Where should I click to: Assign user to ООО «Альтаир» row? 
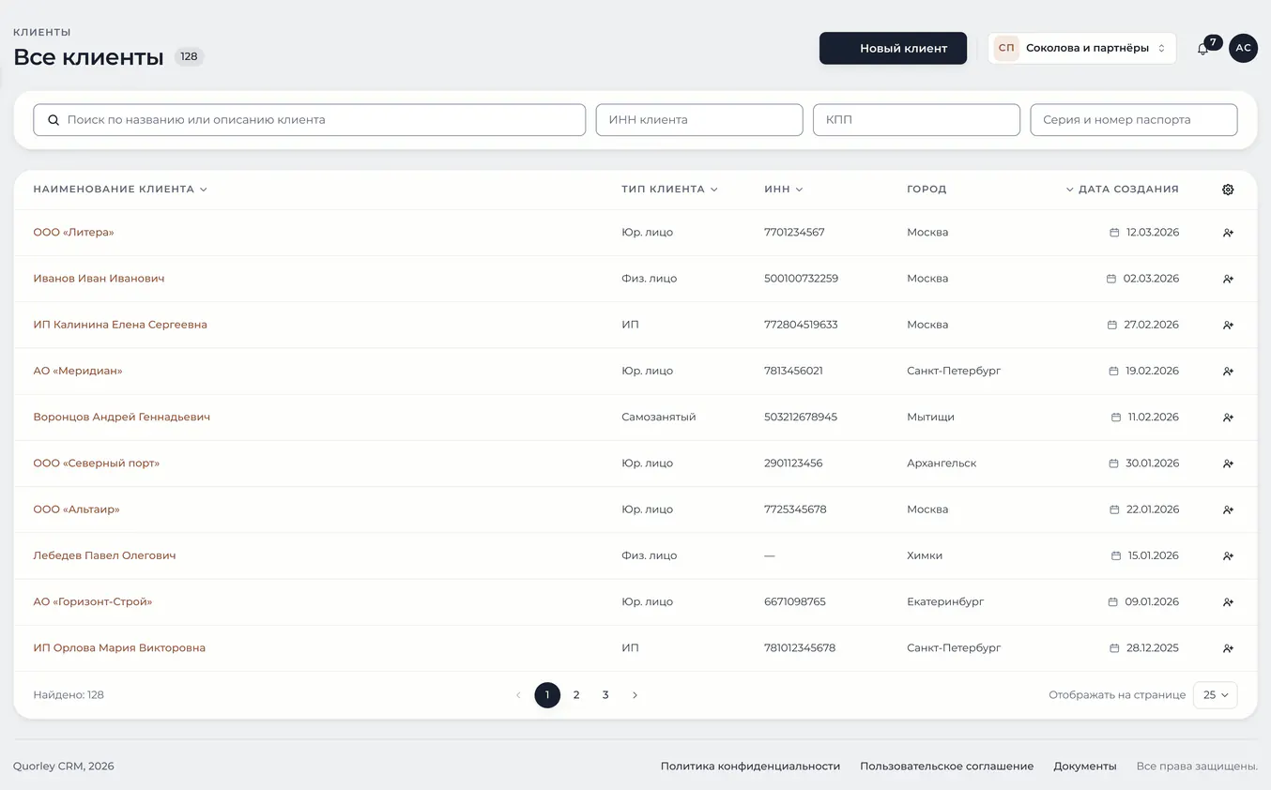coord(1228,509)
